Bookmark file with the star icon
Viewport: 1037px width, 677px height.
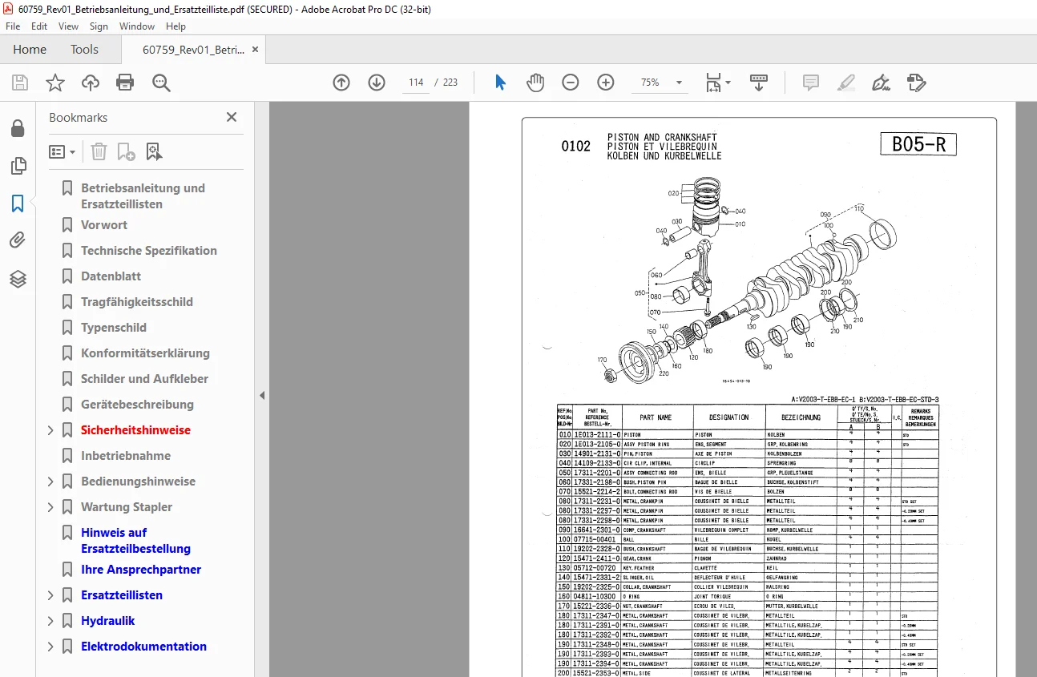coord(55,83)
